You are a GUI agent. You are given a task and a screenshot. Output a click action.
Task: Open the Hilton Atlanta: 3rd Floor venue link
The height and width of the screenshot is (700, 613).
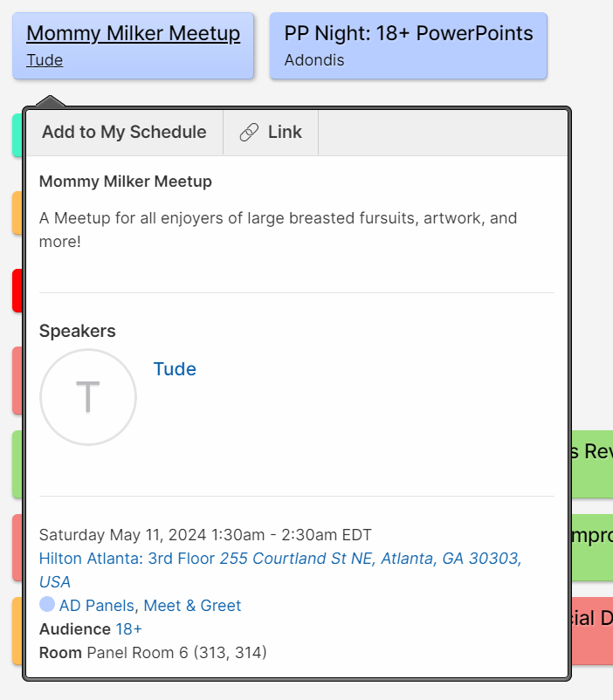click(127, 559)
